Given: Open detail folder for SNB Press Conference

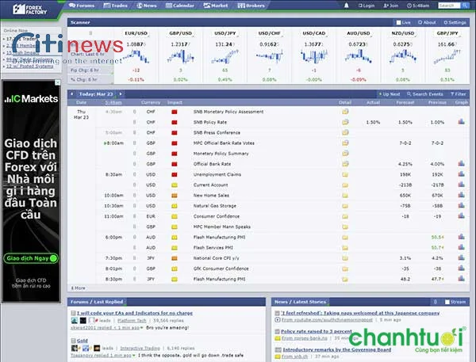Looking at the screenshot, I should click(x=345, y=132).
